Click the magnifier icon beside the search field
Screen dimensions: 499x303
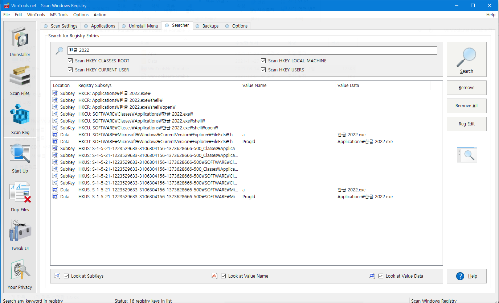(59, 51)
